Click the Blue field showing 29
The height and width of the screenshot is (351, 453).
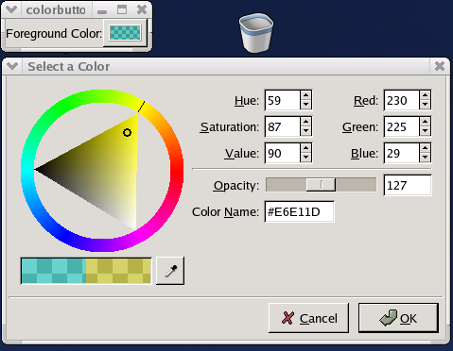pyautogui.click(x=402, y=153)
